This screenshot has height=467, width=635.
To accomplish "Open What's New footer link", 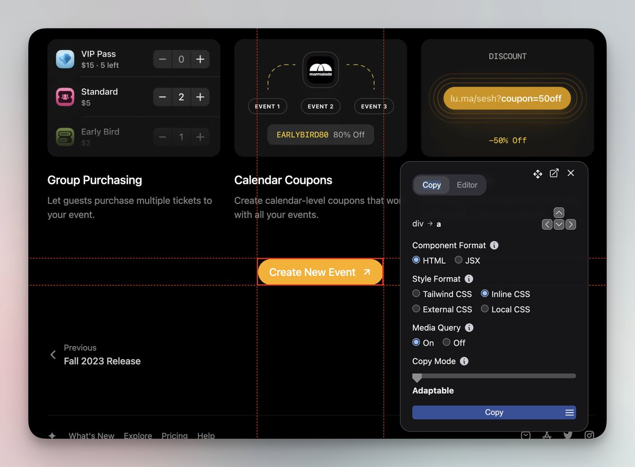I will [x=92, y=436].
